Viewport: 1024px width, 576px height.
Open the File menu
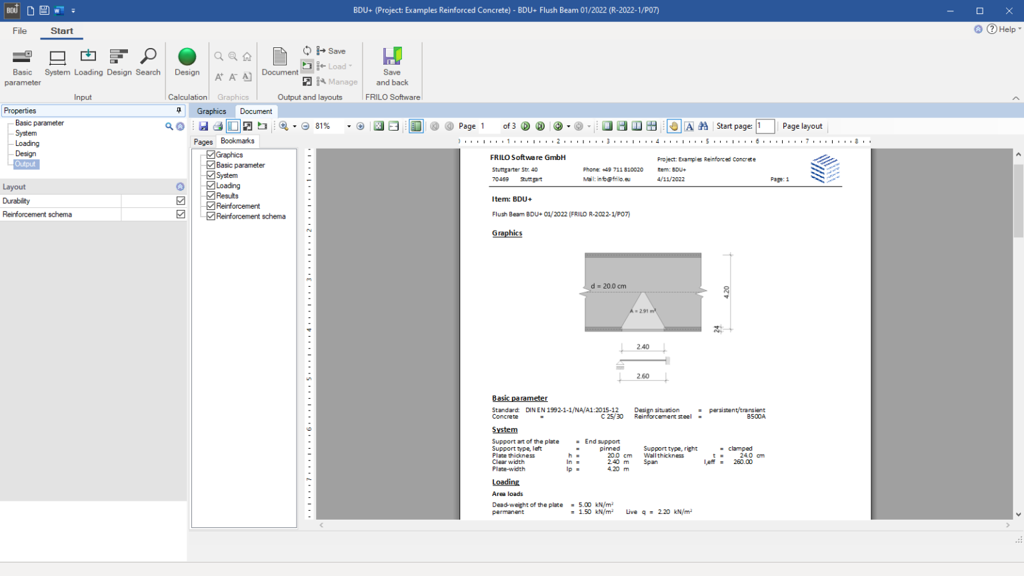click(20, 31)
